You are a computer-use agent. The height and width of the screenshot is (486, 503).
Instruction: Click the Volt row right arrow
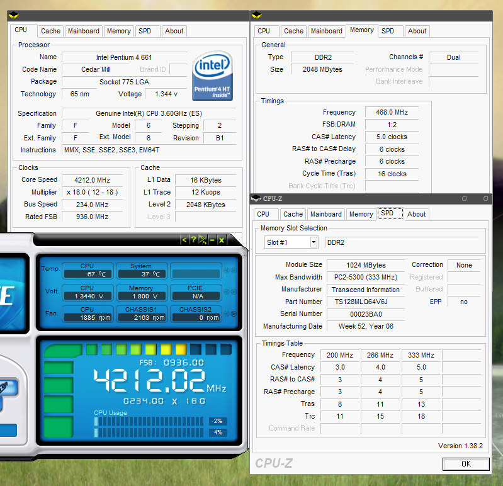coord(234,292)
